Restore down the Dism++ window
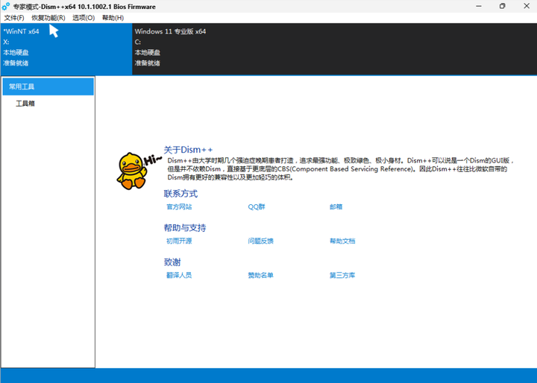The image size is (537, 383). pyautogui.click(x=503, y=6)
